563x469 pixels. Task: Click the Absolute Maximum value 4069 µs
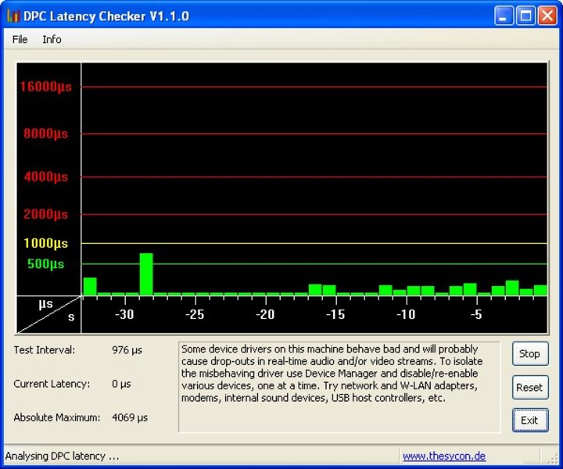(x=130, y=417)
